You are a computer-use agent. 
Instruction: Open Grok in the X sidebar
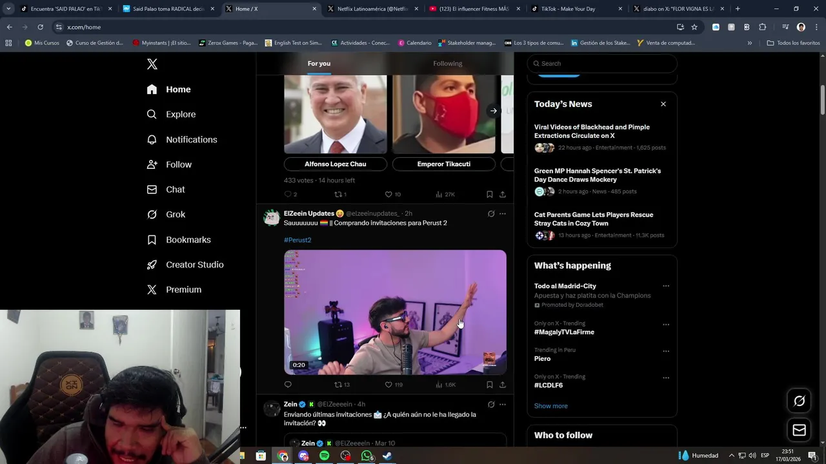click(166, 215)
